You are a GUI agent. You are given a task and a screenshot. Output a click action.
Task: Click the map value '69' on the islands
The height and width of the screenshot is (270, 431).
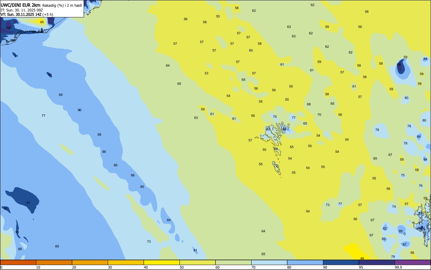click(276, 149)
